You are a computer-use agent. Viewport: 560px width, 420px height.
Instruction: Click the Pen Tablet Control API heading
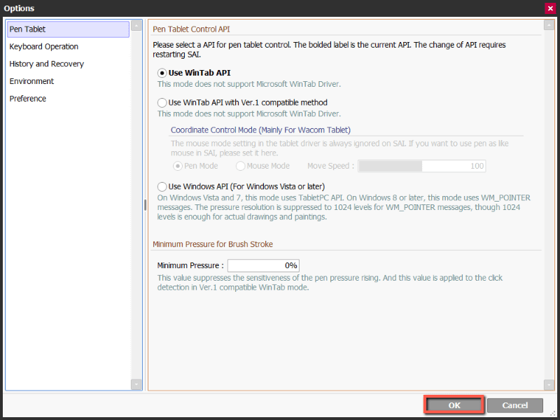point(191,29)
